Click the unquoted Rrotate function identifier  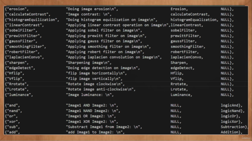pos(178,84)
